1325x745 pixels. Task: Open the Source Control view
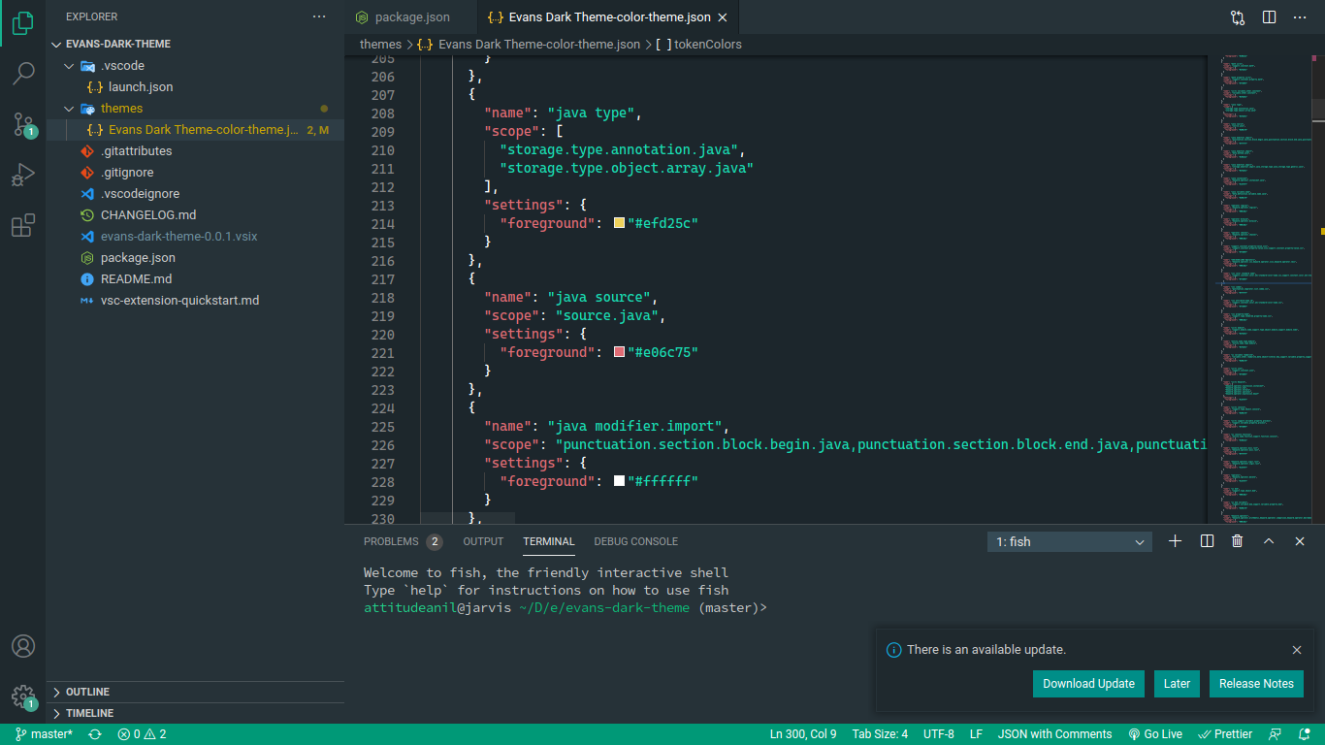23,124
